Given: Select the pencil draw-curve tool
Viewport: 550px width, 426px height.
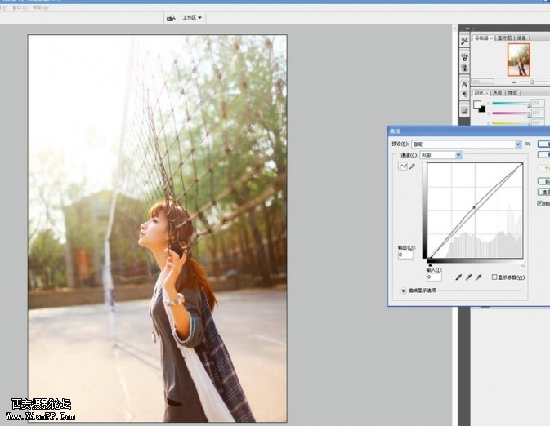Looking at the screenshot, I should click(x=412, y=166).
